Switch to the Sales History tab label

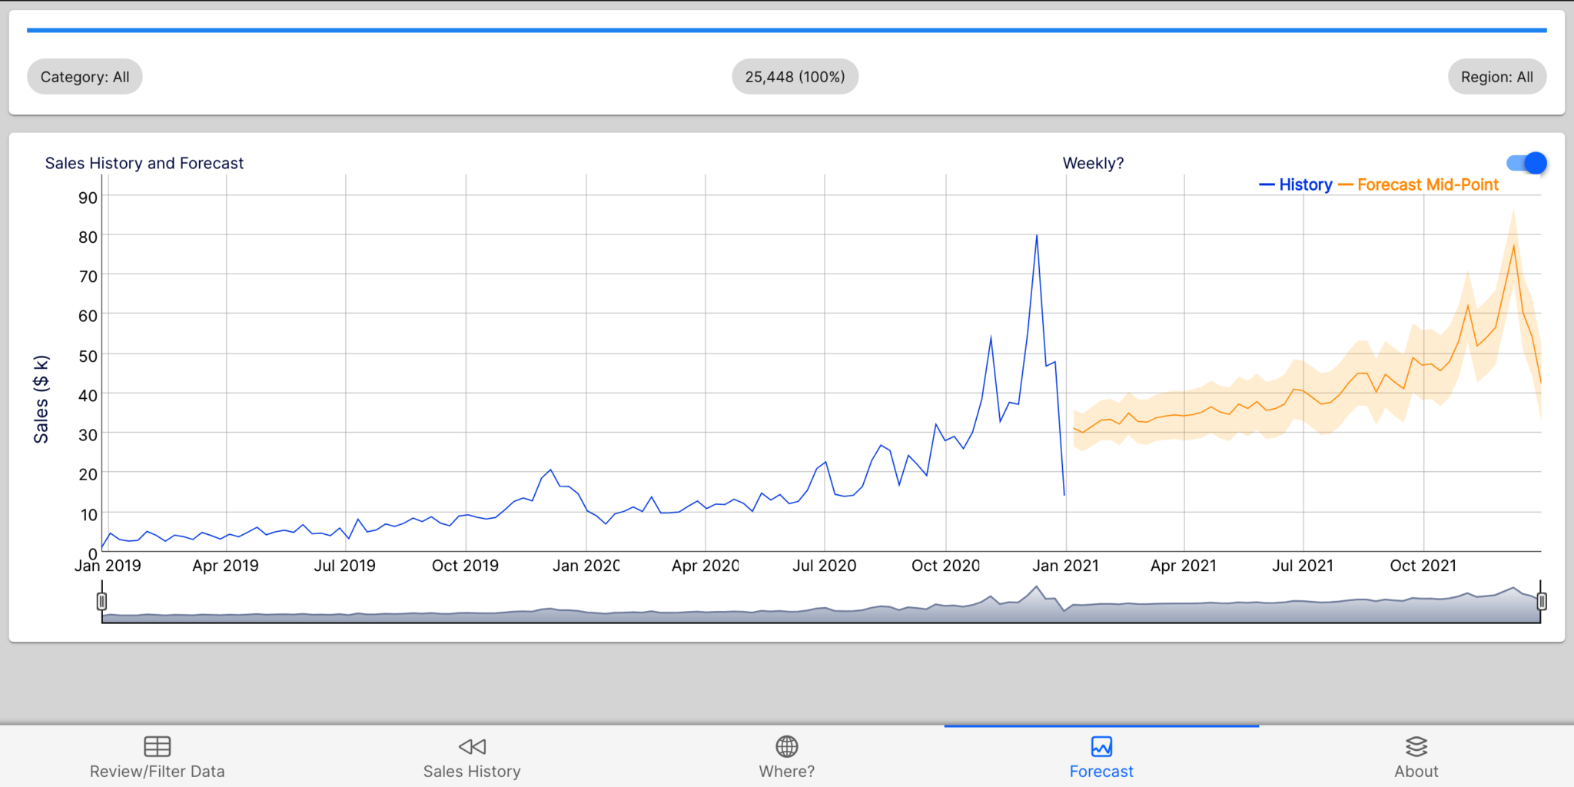click(472, 771)
